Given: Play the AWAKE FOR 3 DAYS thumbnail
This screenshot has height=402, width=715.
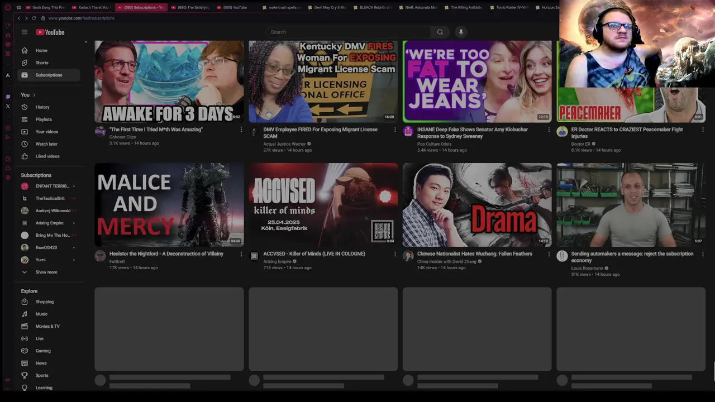Looking at the screenshot, I should pos(169,82).
